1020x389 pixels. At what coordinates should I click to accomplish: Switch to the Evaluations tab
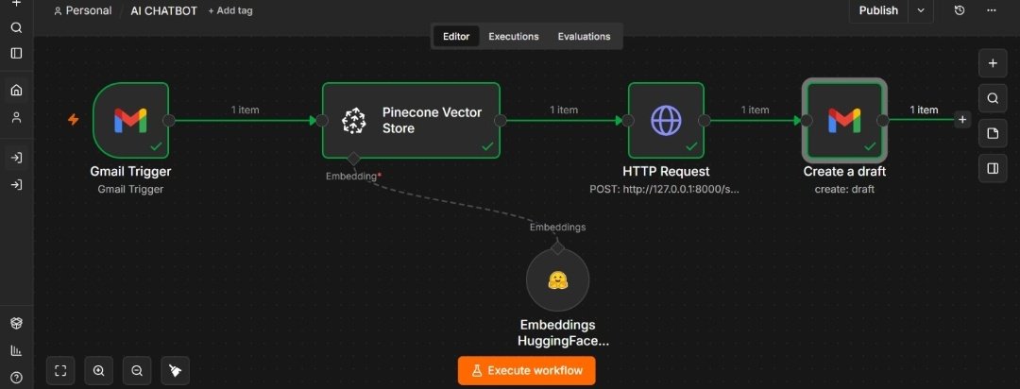coord(585,37)
